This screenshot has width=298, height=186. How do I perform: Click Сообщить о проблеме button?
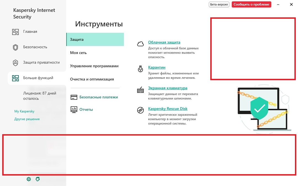tap(251, 4)
